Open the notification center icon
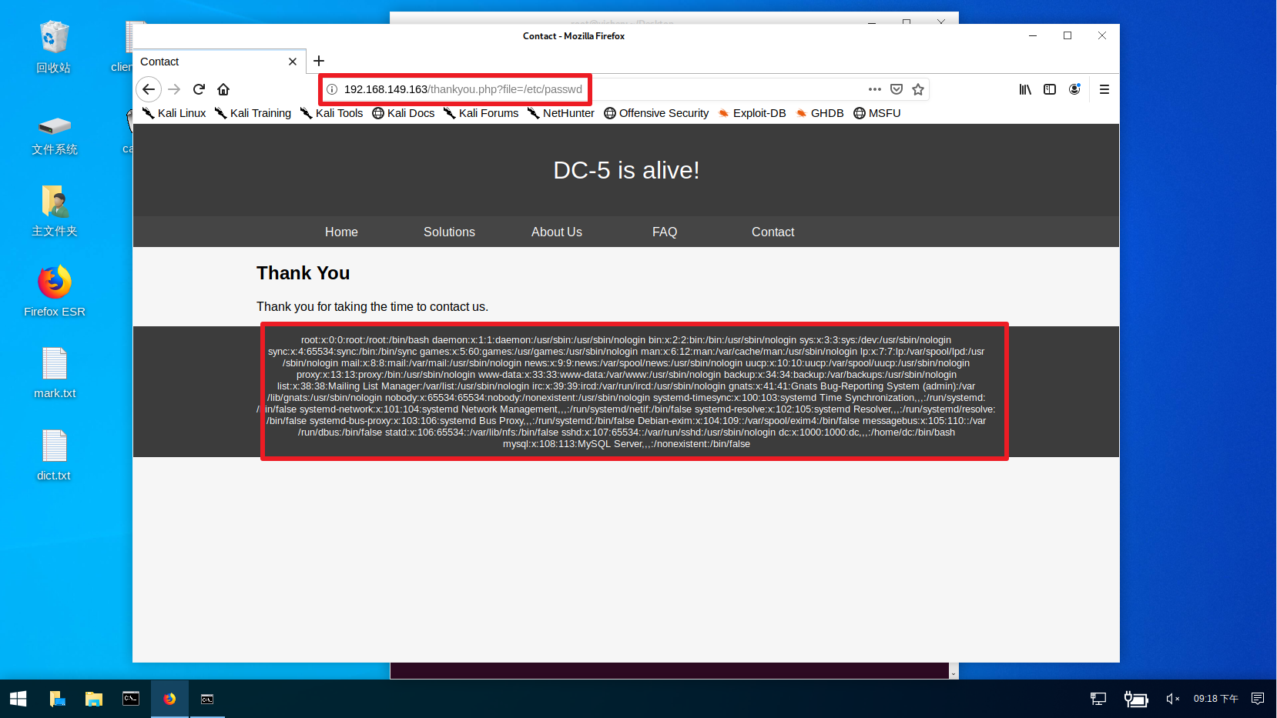The image size is (1277, 718). pyautogui.click(x=1258, y=699)
